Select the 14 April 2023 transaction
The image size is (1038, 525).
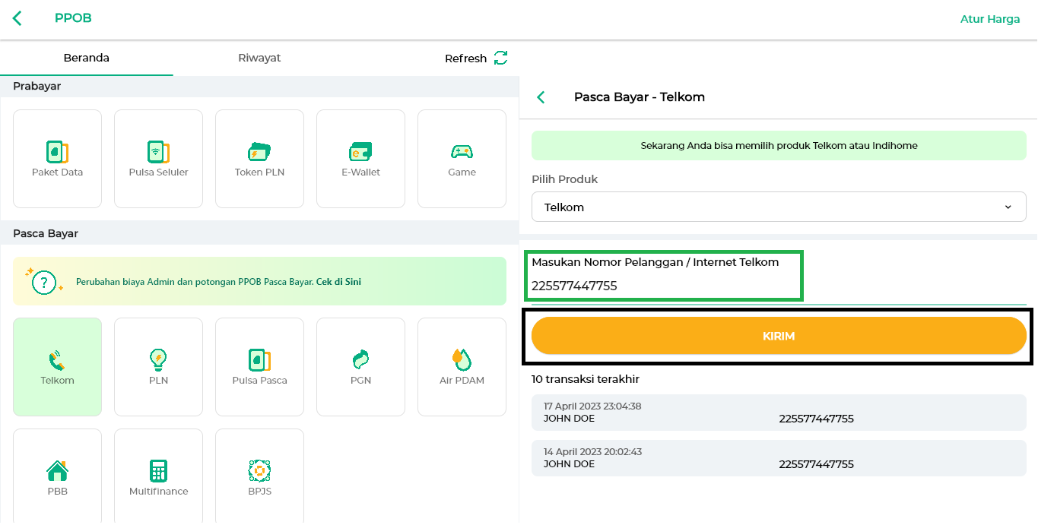(779, 458)
